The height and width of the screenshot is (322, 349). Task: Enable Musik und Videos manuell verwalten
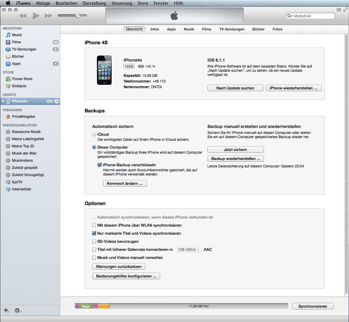[x=94, y=257]
